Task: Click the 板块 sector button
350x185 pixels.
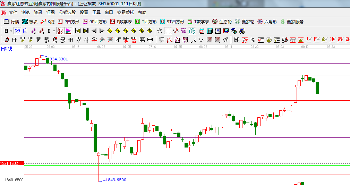Action: (x=30, y=22)
